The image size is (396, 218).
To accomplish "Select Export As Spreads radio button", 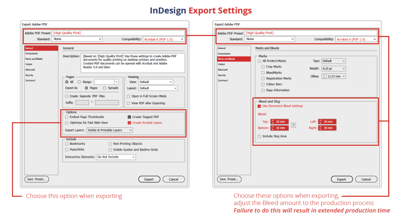I will pyautogui.click(x=105, y=88).
